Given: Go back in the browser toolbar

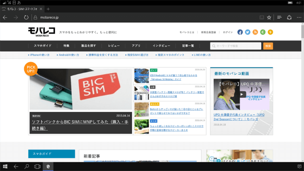Looking at the screenshot, I should point(5,18).
